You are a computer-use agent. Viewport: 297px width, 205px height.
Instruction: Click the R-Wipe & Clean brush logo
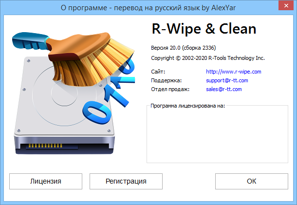(73, 93)
